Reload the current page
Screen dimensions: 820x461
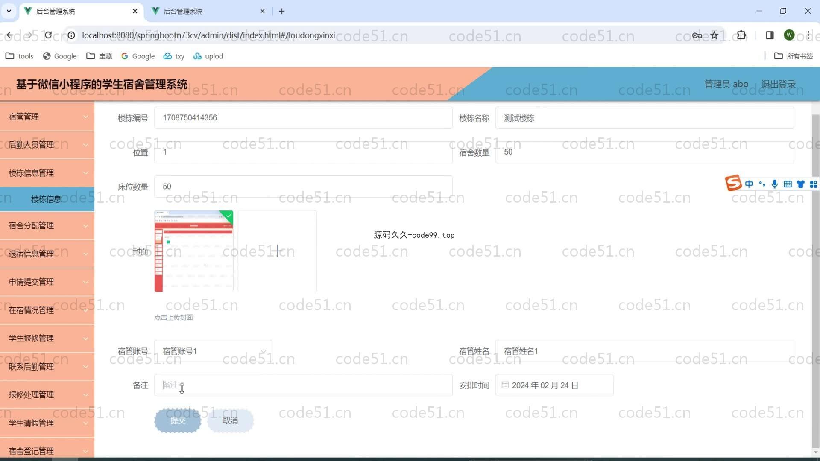click(48, 35)
